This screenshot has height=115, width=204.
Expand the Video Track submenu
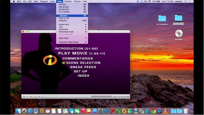pyautogui.click(x=72, y=38)
